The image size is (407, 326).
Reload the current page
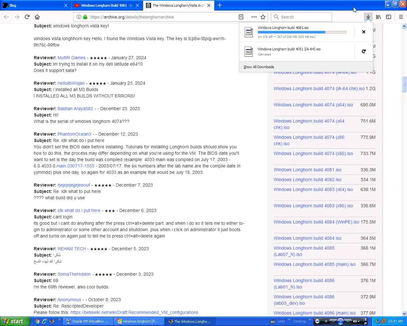(x=27, y=17)
